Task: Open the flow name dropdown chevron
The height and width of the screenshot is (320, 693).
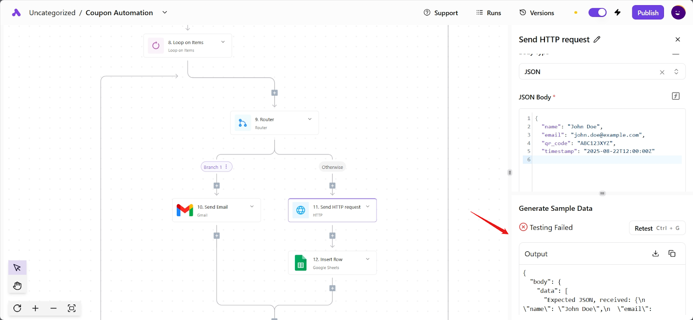Action: pos(165,13)
